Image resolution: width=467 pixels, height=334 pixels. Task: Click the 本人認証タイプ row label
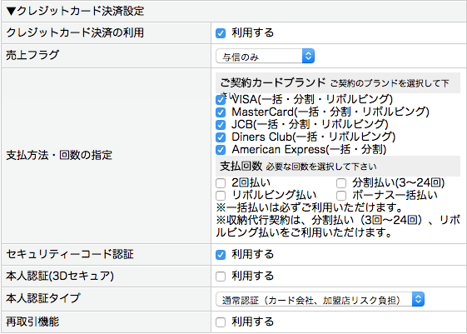click(43, 298)
